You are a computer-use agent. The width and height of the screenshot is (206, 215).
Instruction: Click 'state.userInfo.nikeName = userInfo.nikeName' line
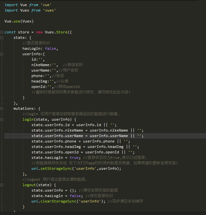point(87,130)
